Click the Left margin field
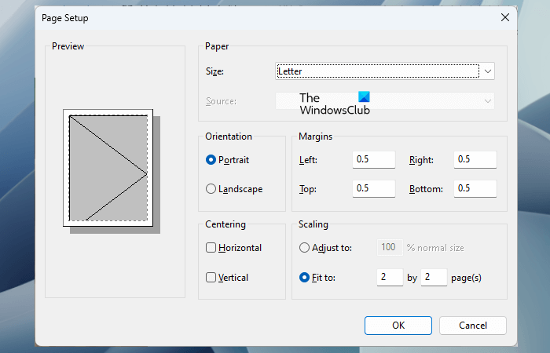The width and height of the screenshot is (550, 353). [x=373, y=160]
